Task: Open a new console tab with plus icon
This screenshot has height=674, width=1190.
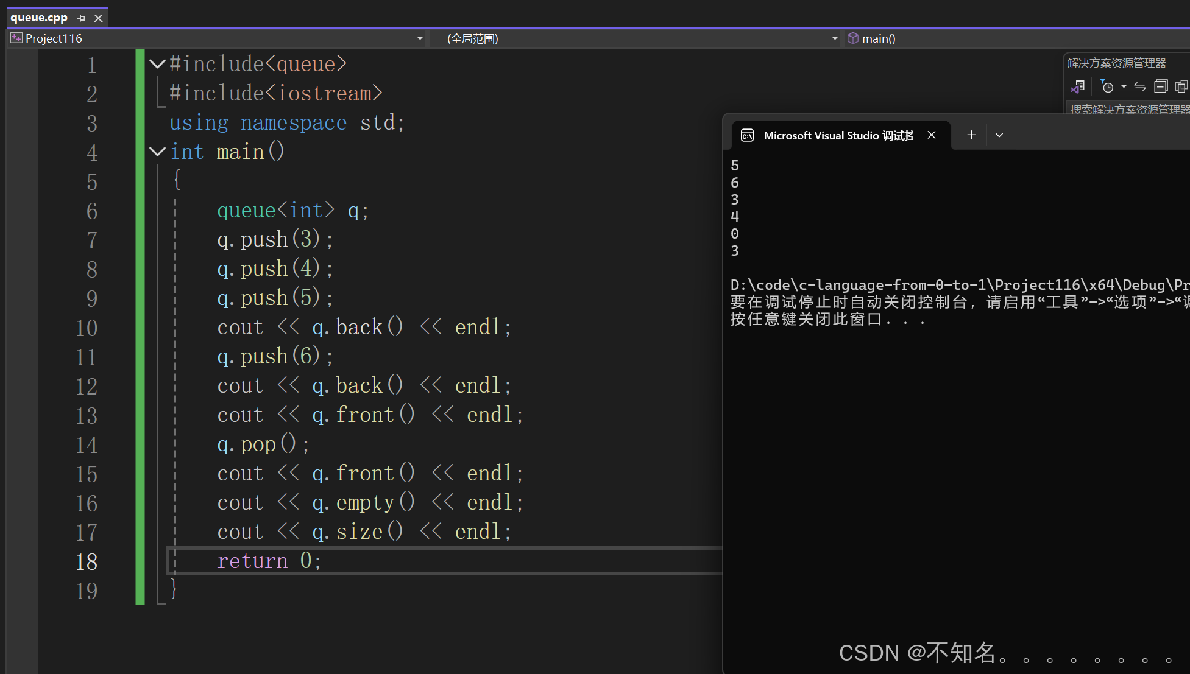Action: tap(971, 135)
